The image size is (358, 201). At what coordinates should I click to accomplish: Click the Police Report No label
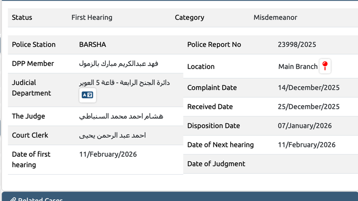pyautogui.click(x=214, y=45)
